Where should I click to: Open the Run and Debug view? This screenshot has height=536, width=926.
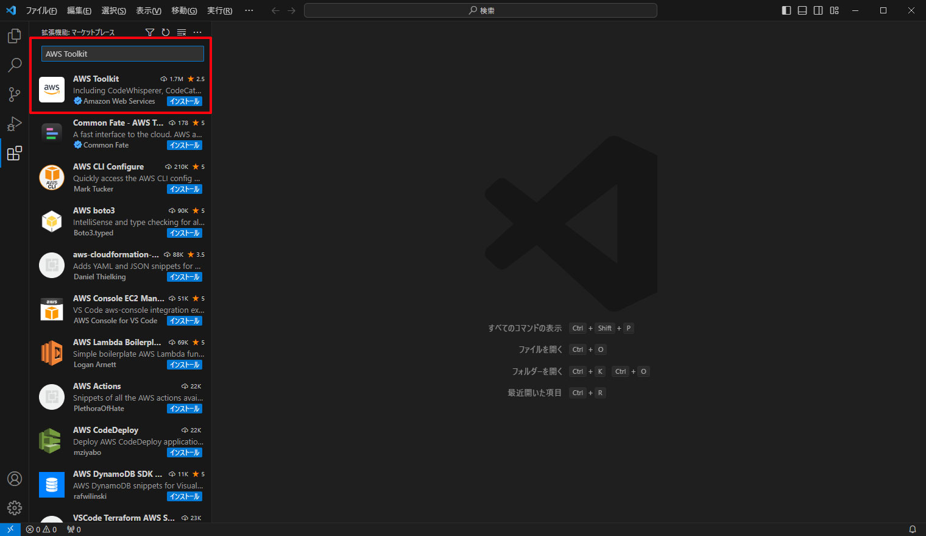[x=15, y=124]
